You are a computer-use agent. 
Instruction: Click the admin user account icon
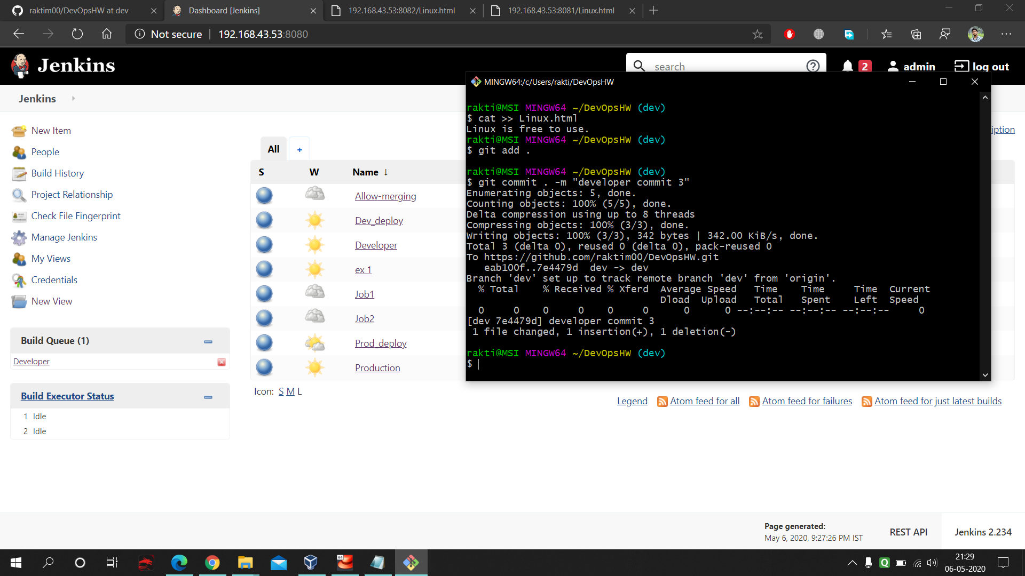point(894,66)
